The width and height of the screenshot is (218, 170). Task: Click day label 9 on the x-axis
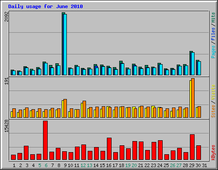click(65, 165)
